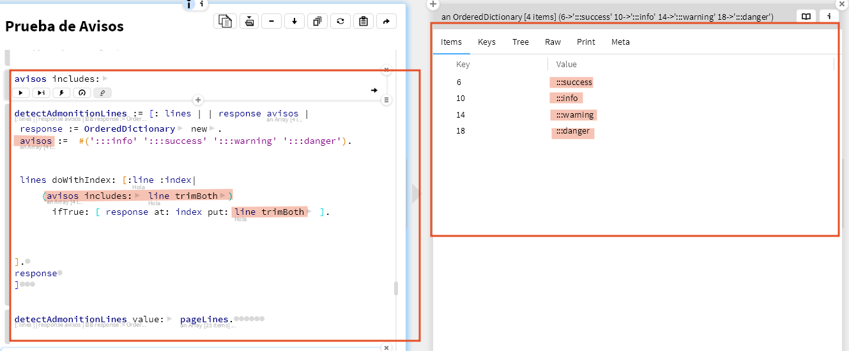Click the 'Value' column header
This screenshot has height=351, width=849.
tap(567, 64)
